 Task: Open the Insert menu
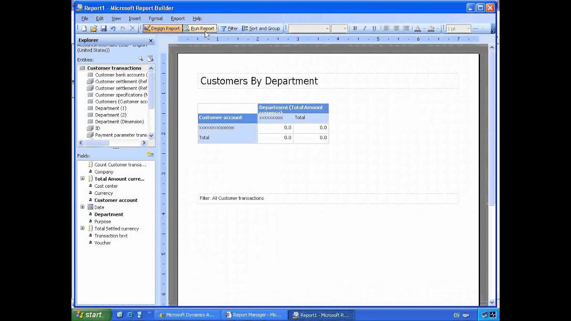(x=135, y=18)
